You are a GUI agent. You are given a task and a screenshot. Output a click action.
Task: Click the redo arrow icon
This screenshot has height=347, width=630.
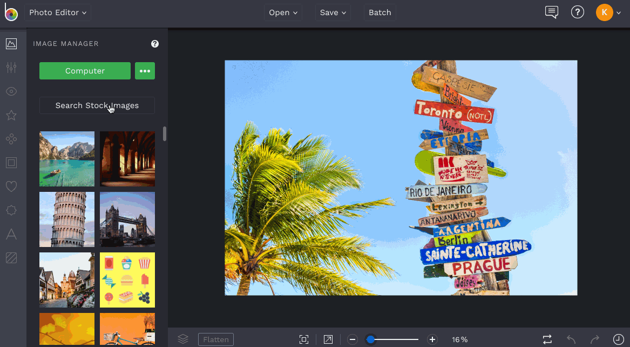tap(595, 339)
